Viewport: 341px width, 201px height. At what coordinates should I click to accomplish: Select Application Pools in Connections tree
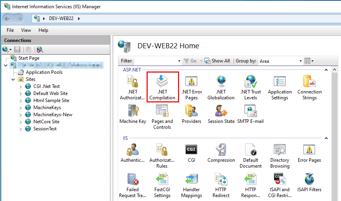pos(44,72)
